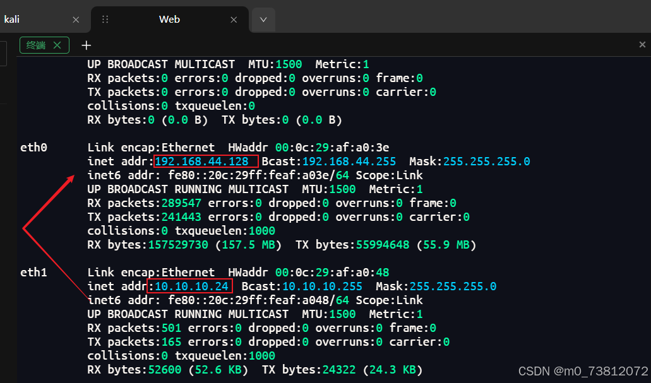The image size is (651, 383).
Task: Click eth0 Mask value 255.255.255.0
Action: (487, 162)
